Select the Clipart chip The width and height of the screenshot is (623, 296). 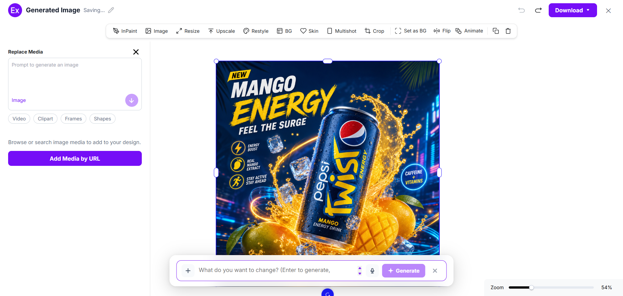(x=45, y=119)
